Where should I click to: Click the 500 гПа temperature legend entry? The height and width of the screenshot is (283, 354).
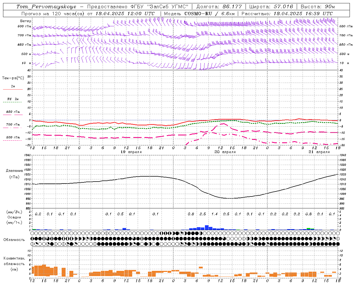click(13, 137)
